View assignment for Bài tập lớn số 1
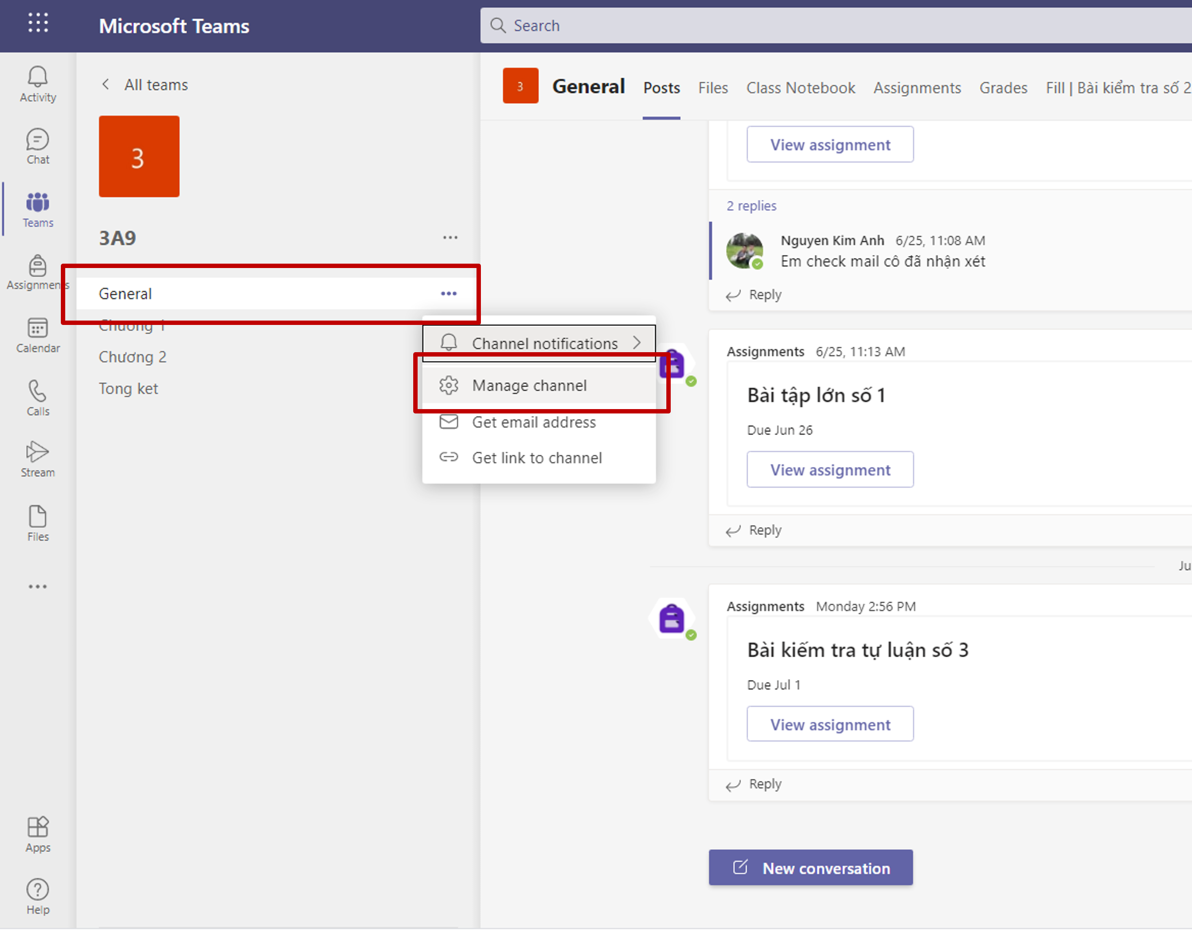 coord(829,469)
